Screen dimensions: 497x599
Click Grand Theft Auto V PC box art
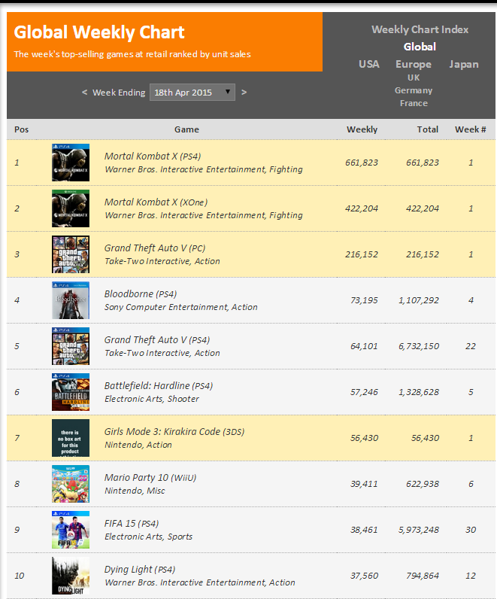(x=71, y=254)
